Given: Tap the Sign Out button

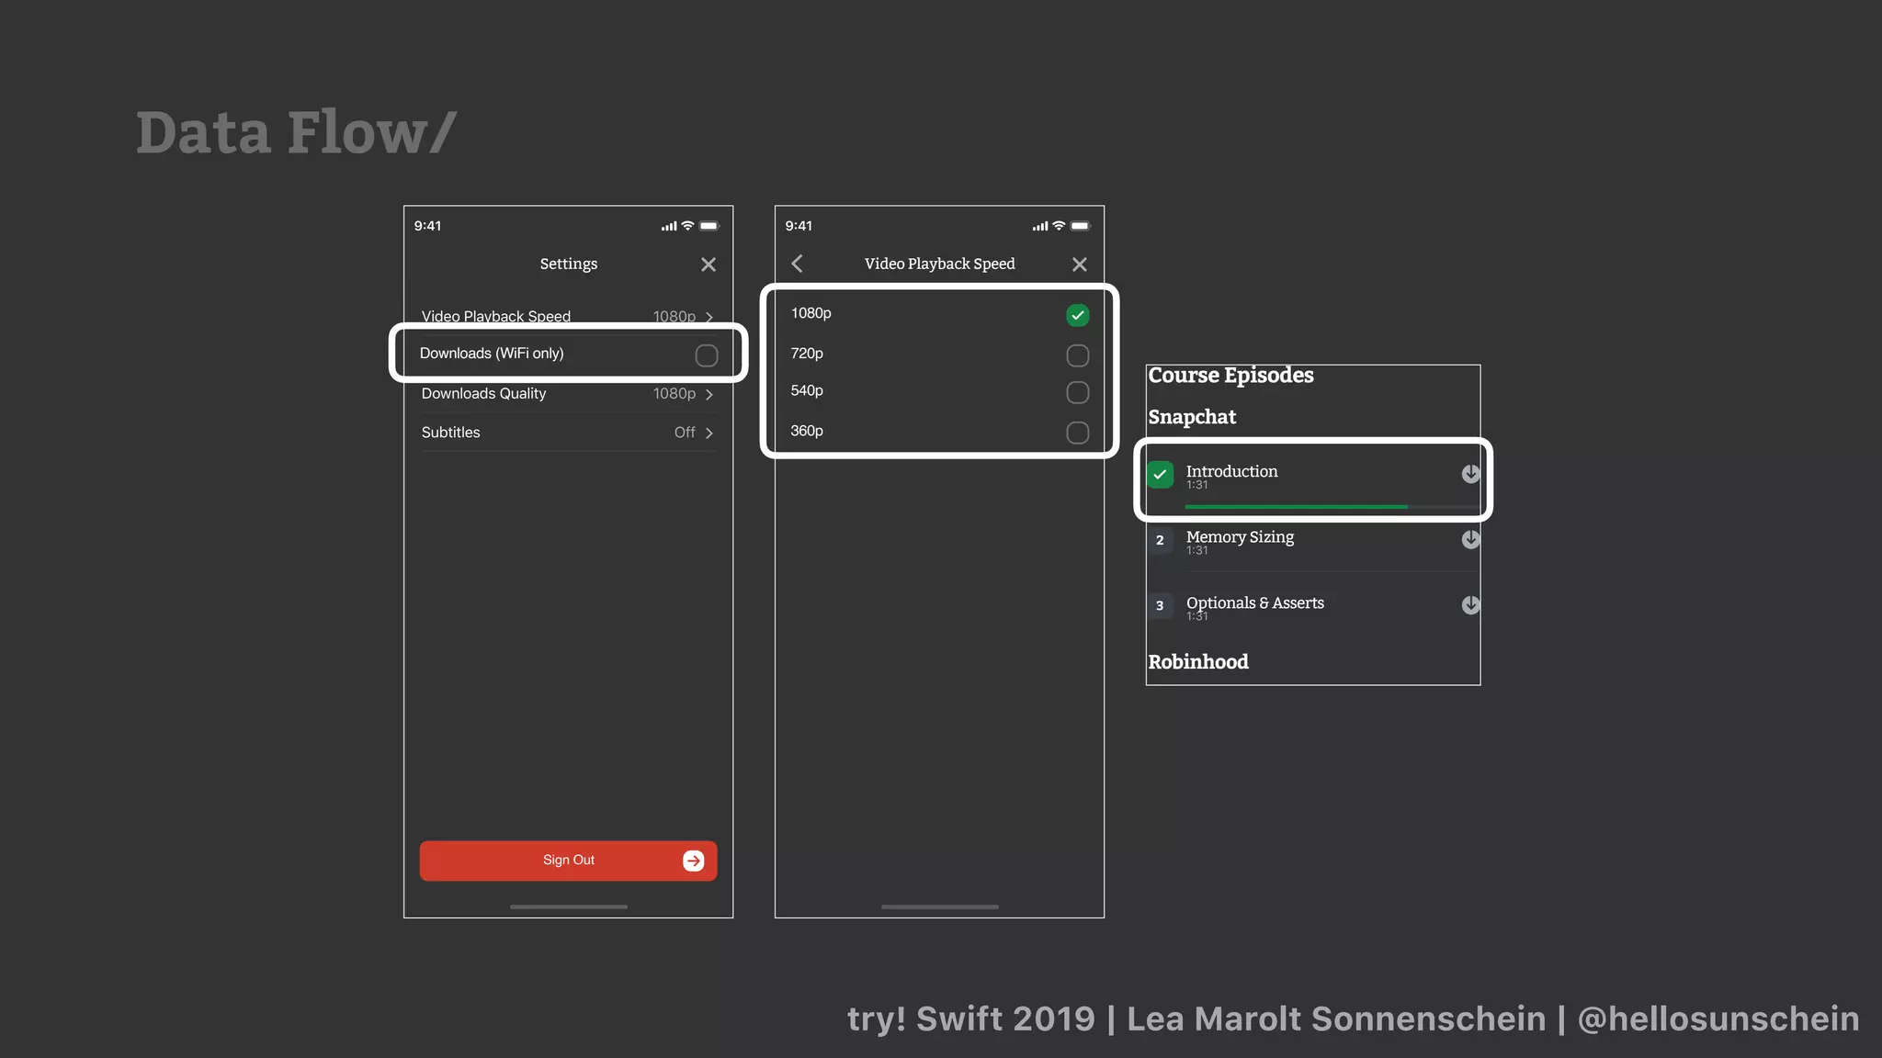Looking at the screenshot, I should (x=568, y=861).
